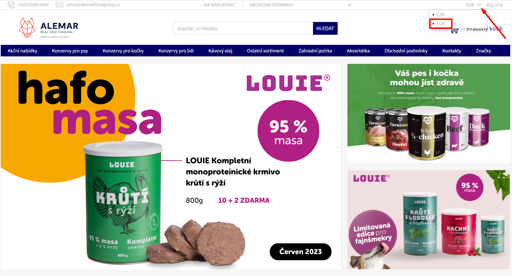
Task: Open Značky menu item
Action: pos(483,51)
